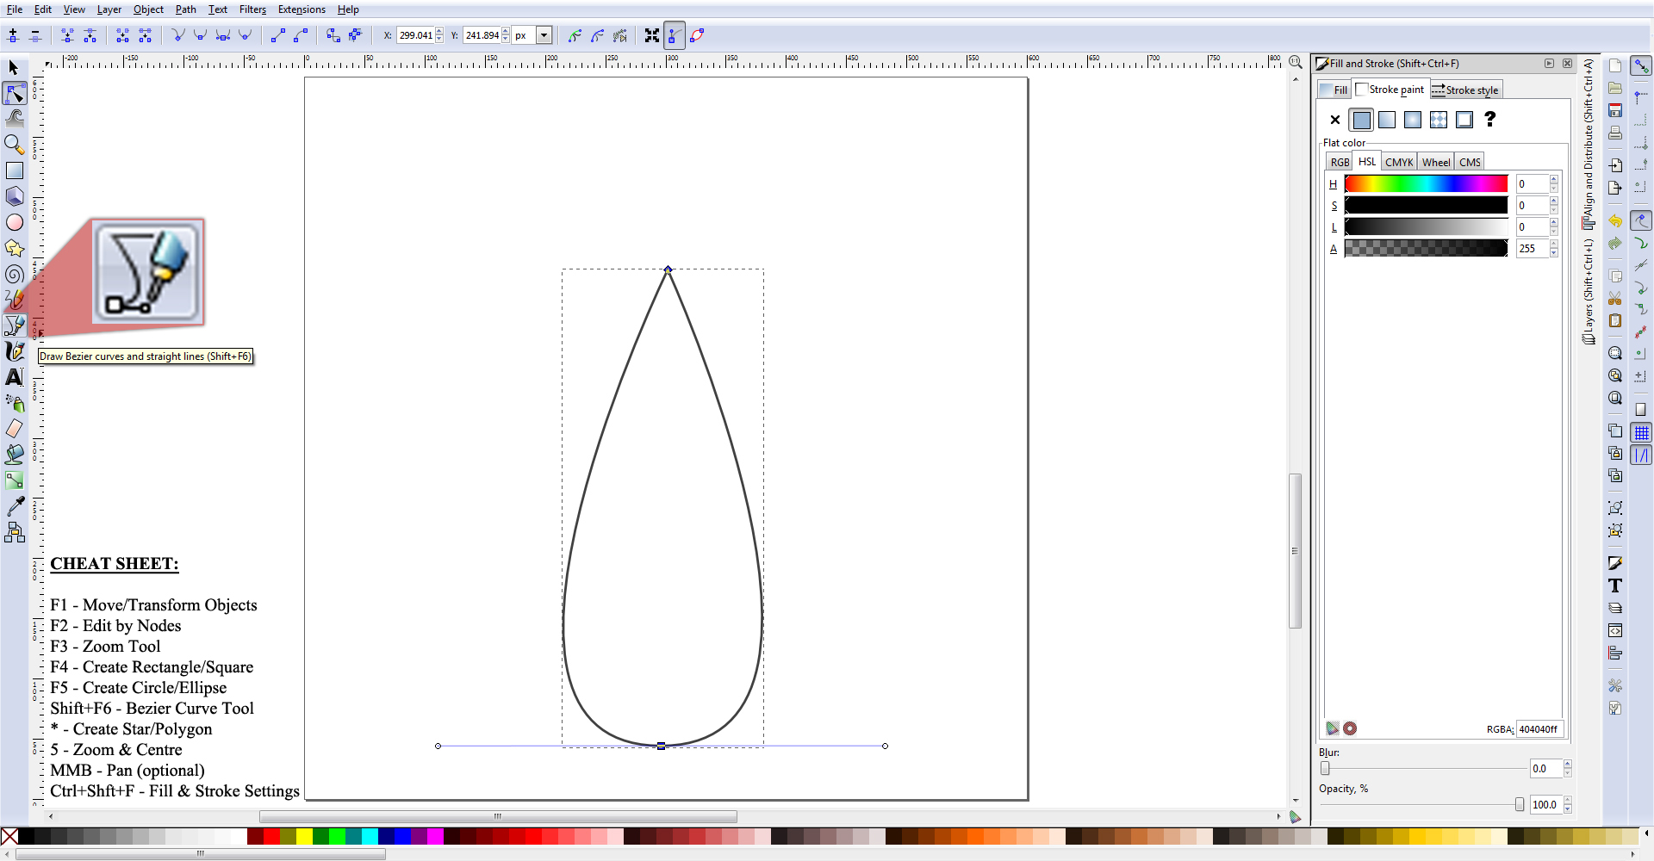This screenshot has width=1654, height=861.
Task: Decrease Alpha value with down stepper
Action: click(x=1554, y=253)
